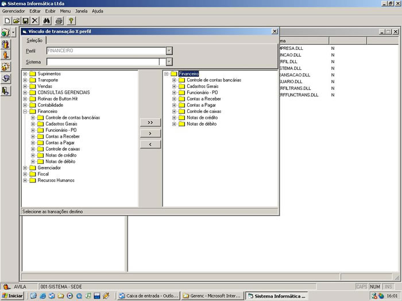
Task: Open the Gerenciador menu
Action: pyautogui.click(x=13, y=11)
